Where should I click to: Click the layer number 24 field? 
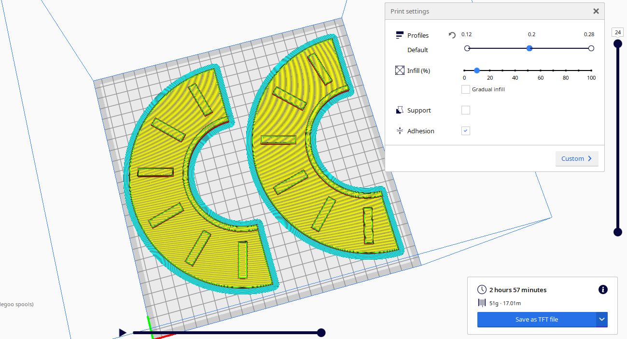coord(617,32)
